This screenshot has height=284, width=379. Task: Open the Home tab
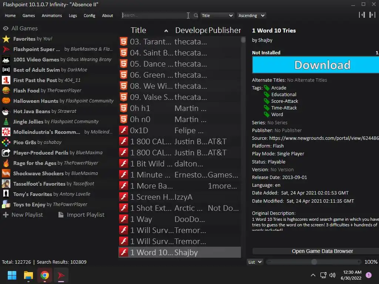[x=10, y=16]
